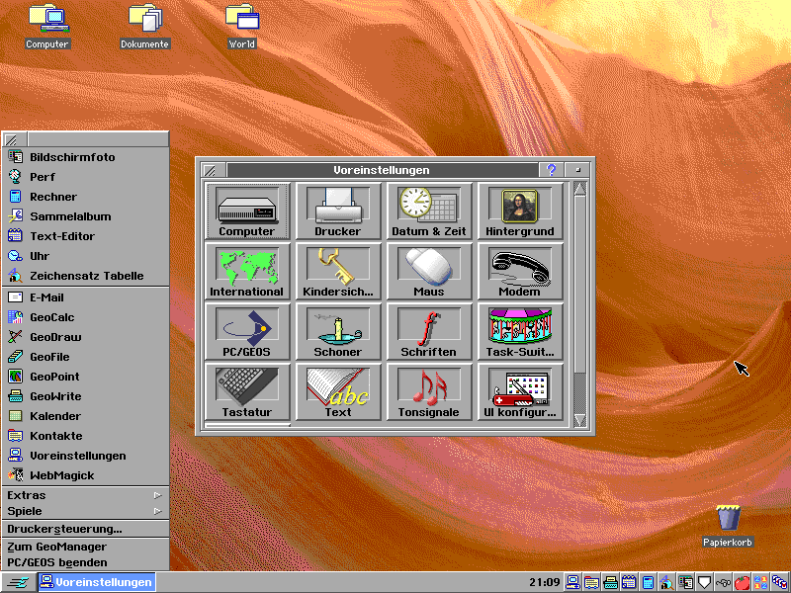The height and width of the screenshot is (593, 791).
Task: Open the UI konfigurieren module
Action: click(x=520, y=391)
